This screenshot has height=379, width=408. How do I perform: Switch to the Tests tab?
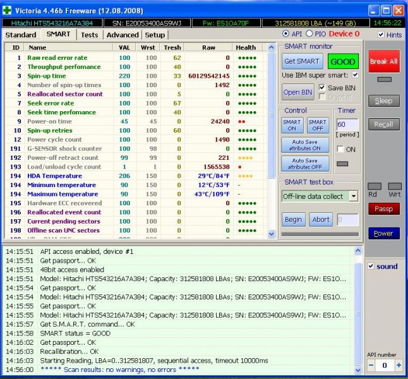click(x=89, y=35)
